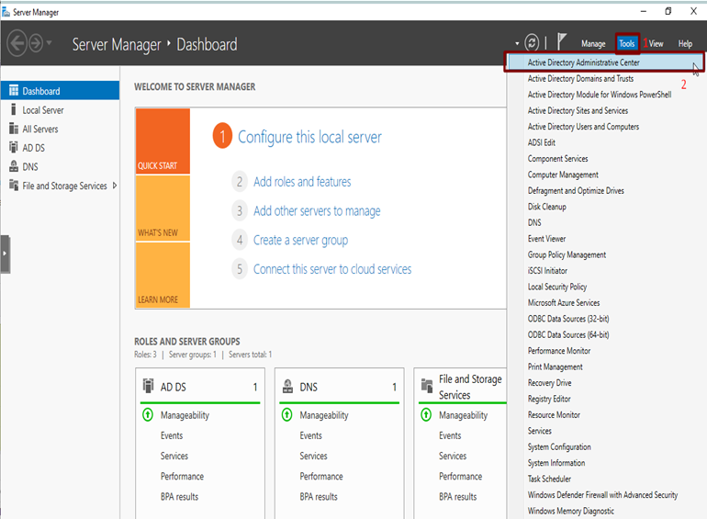Viewport: 707px width, 519px height.
Task: Open ODBC Data Sources (64-bit)
Action: 568,334
